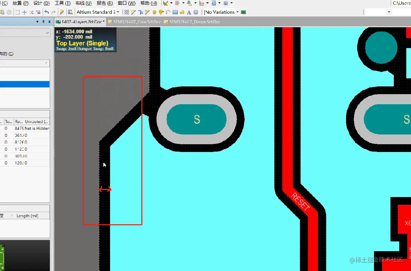This screenshot has width=411, height=271.
Task: Select the Net is Hidden cell
Action: (37, 128)
